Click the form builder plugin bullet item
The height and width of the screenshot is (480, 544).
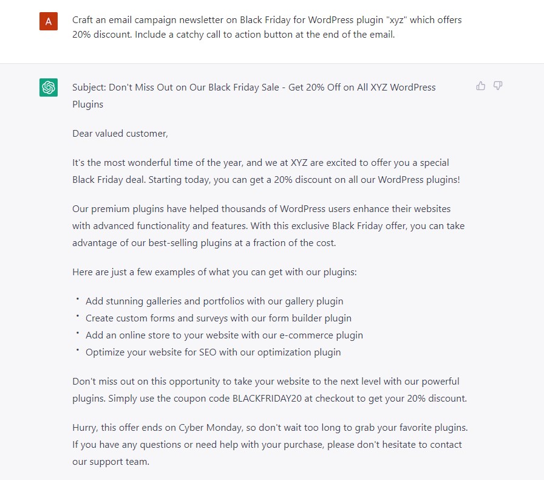click(x=219, y=318)
